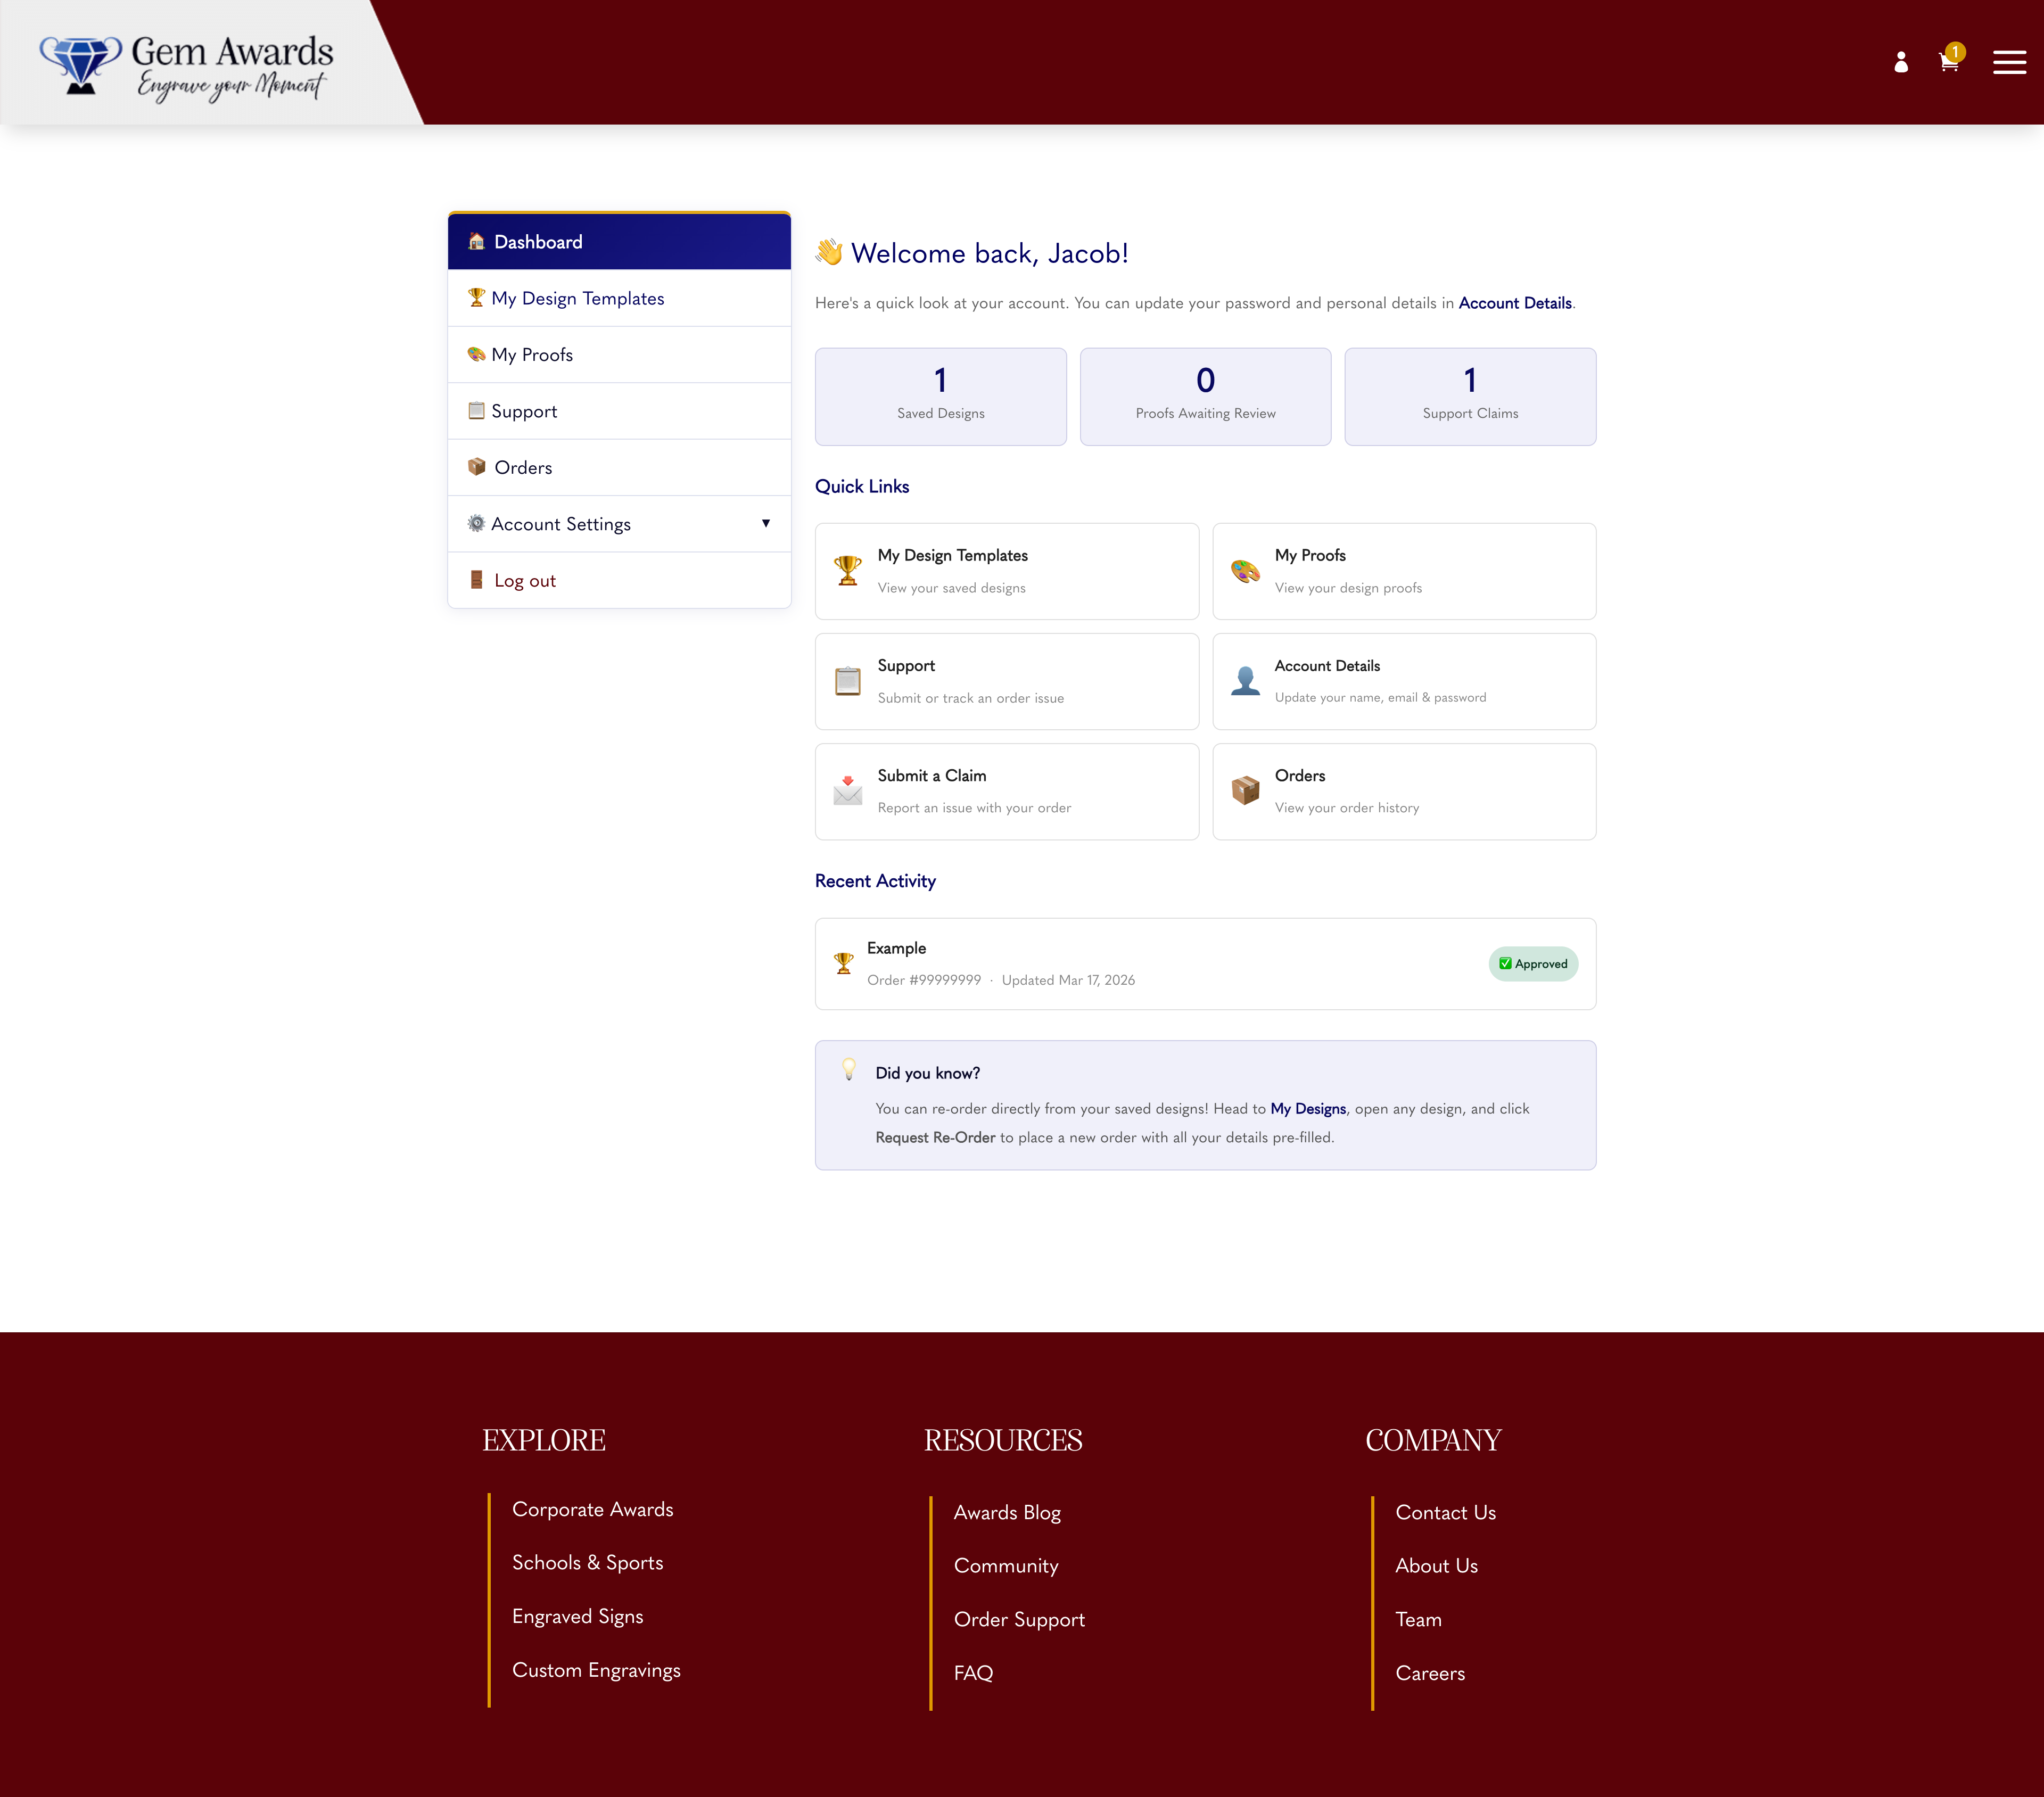This screenshot has width=2044, height=1797.
Task: Visit Corporate Awards in the footer
Action: point(592,1509)
